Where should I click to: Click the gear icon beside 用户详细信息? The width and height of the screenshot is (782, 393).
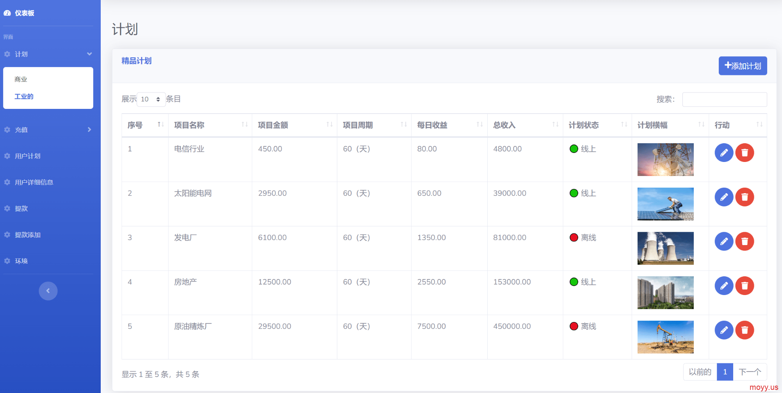pyautogui.click(x=7, y=182)
